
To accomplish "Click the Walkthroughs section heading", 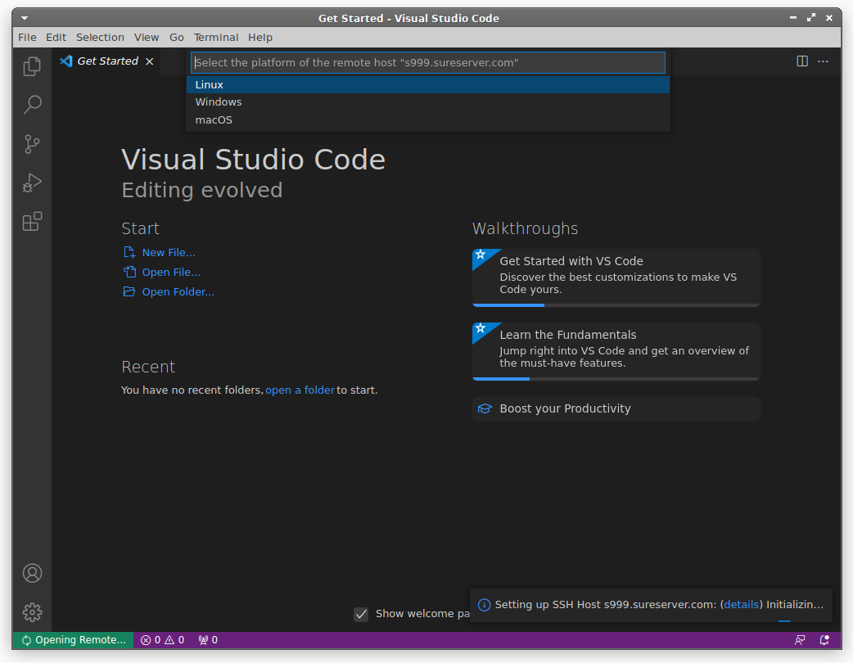I will pos(525,229).
